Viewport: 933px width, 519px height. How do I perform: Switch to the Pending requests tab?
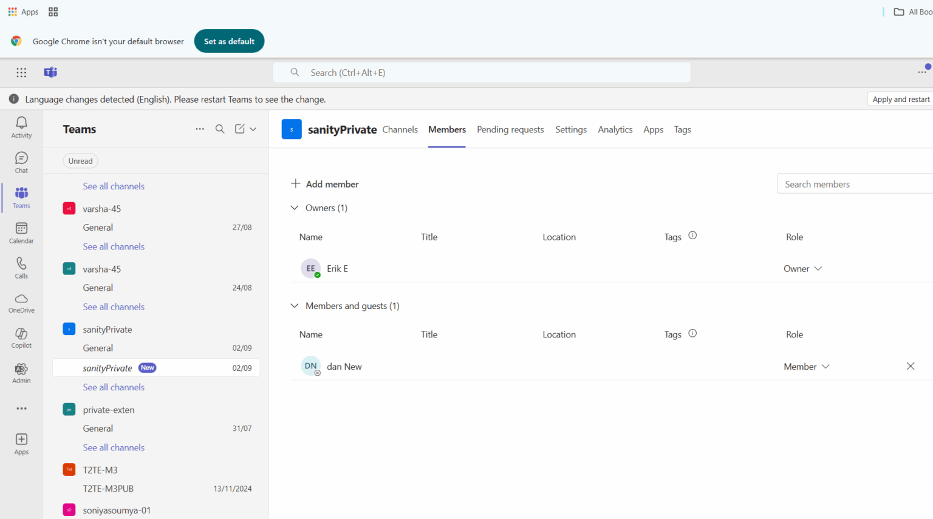click(510, 129)
